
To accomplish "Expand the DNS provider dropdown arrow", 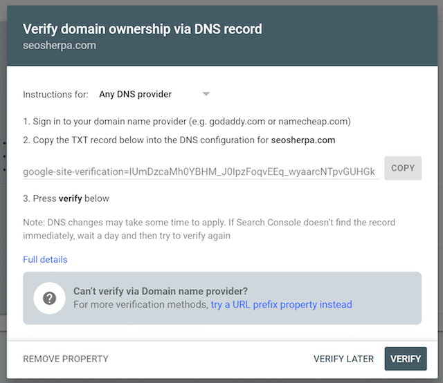I will tap(206, 94).
